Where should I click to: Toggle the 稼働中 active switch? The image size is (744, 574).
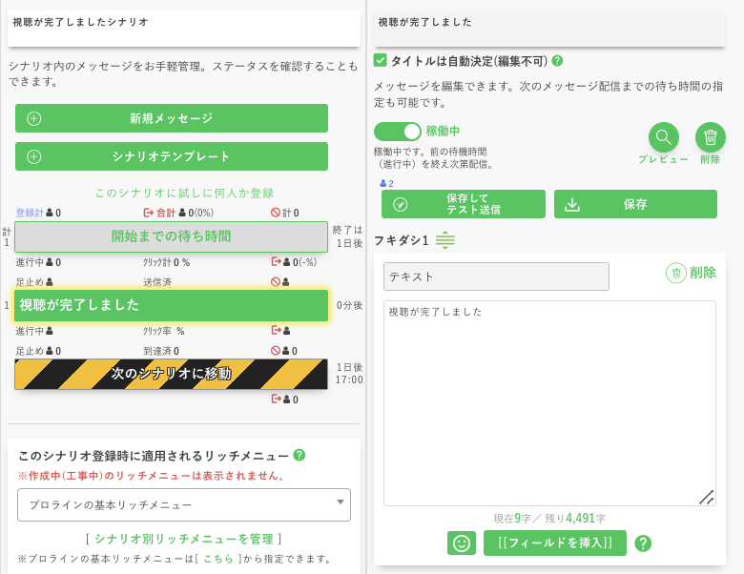pos(397,132)
